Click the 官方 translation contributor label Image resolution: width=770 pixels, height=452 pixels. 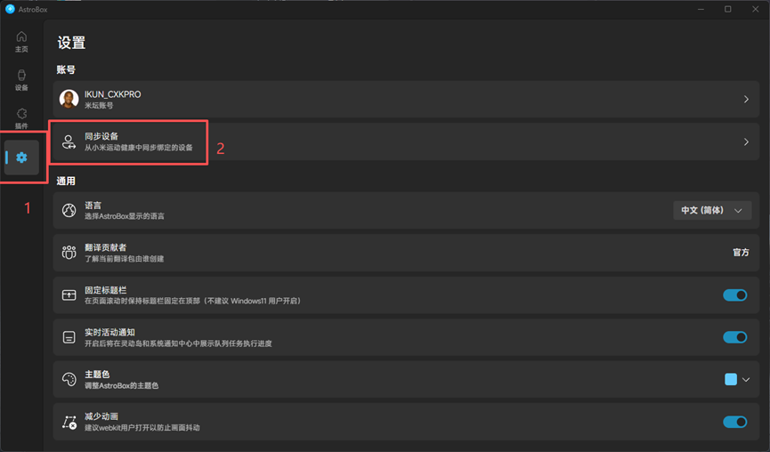pos(740,253)
